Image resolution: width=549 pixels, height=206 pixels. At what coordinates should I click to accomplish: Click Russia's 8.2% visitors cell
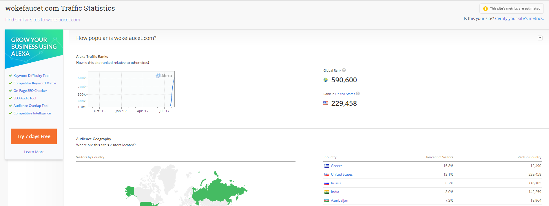449,183
